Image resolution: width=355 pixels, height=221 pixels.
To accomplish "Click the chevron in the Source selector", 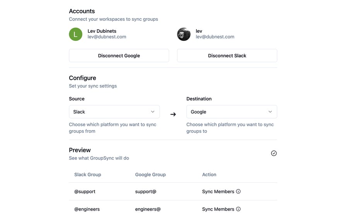I will 153,112.
